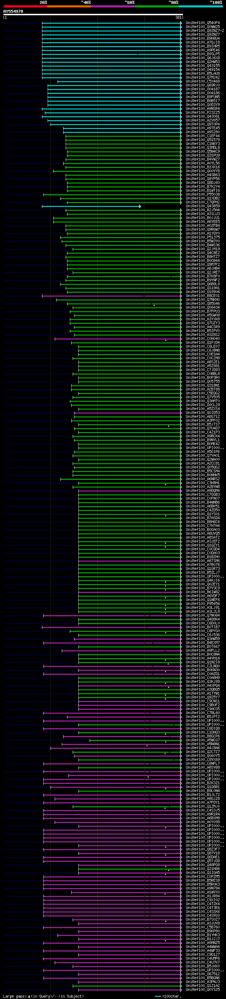The height and width of the screenshot is (999, 226).
Task: Click hit label UniRef100_Q43859
Action: 203,206
